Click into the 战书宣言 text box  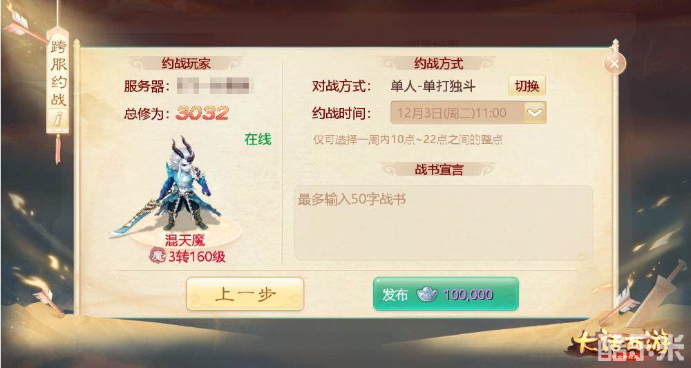[x=444, y=223]
